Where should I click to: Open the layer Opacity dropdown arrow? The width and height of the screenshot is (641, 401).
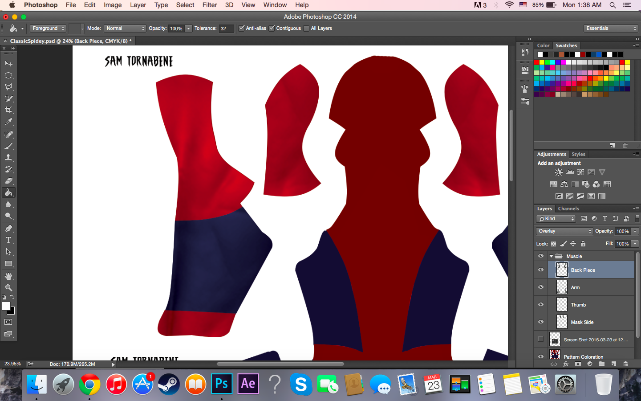[x=635, y=231]
